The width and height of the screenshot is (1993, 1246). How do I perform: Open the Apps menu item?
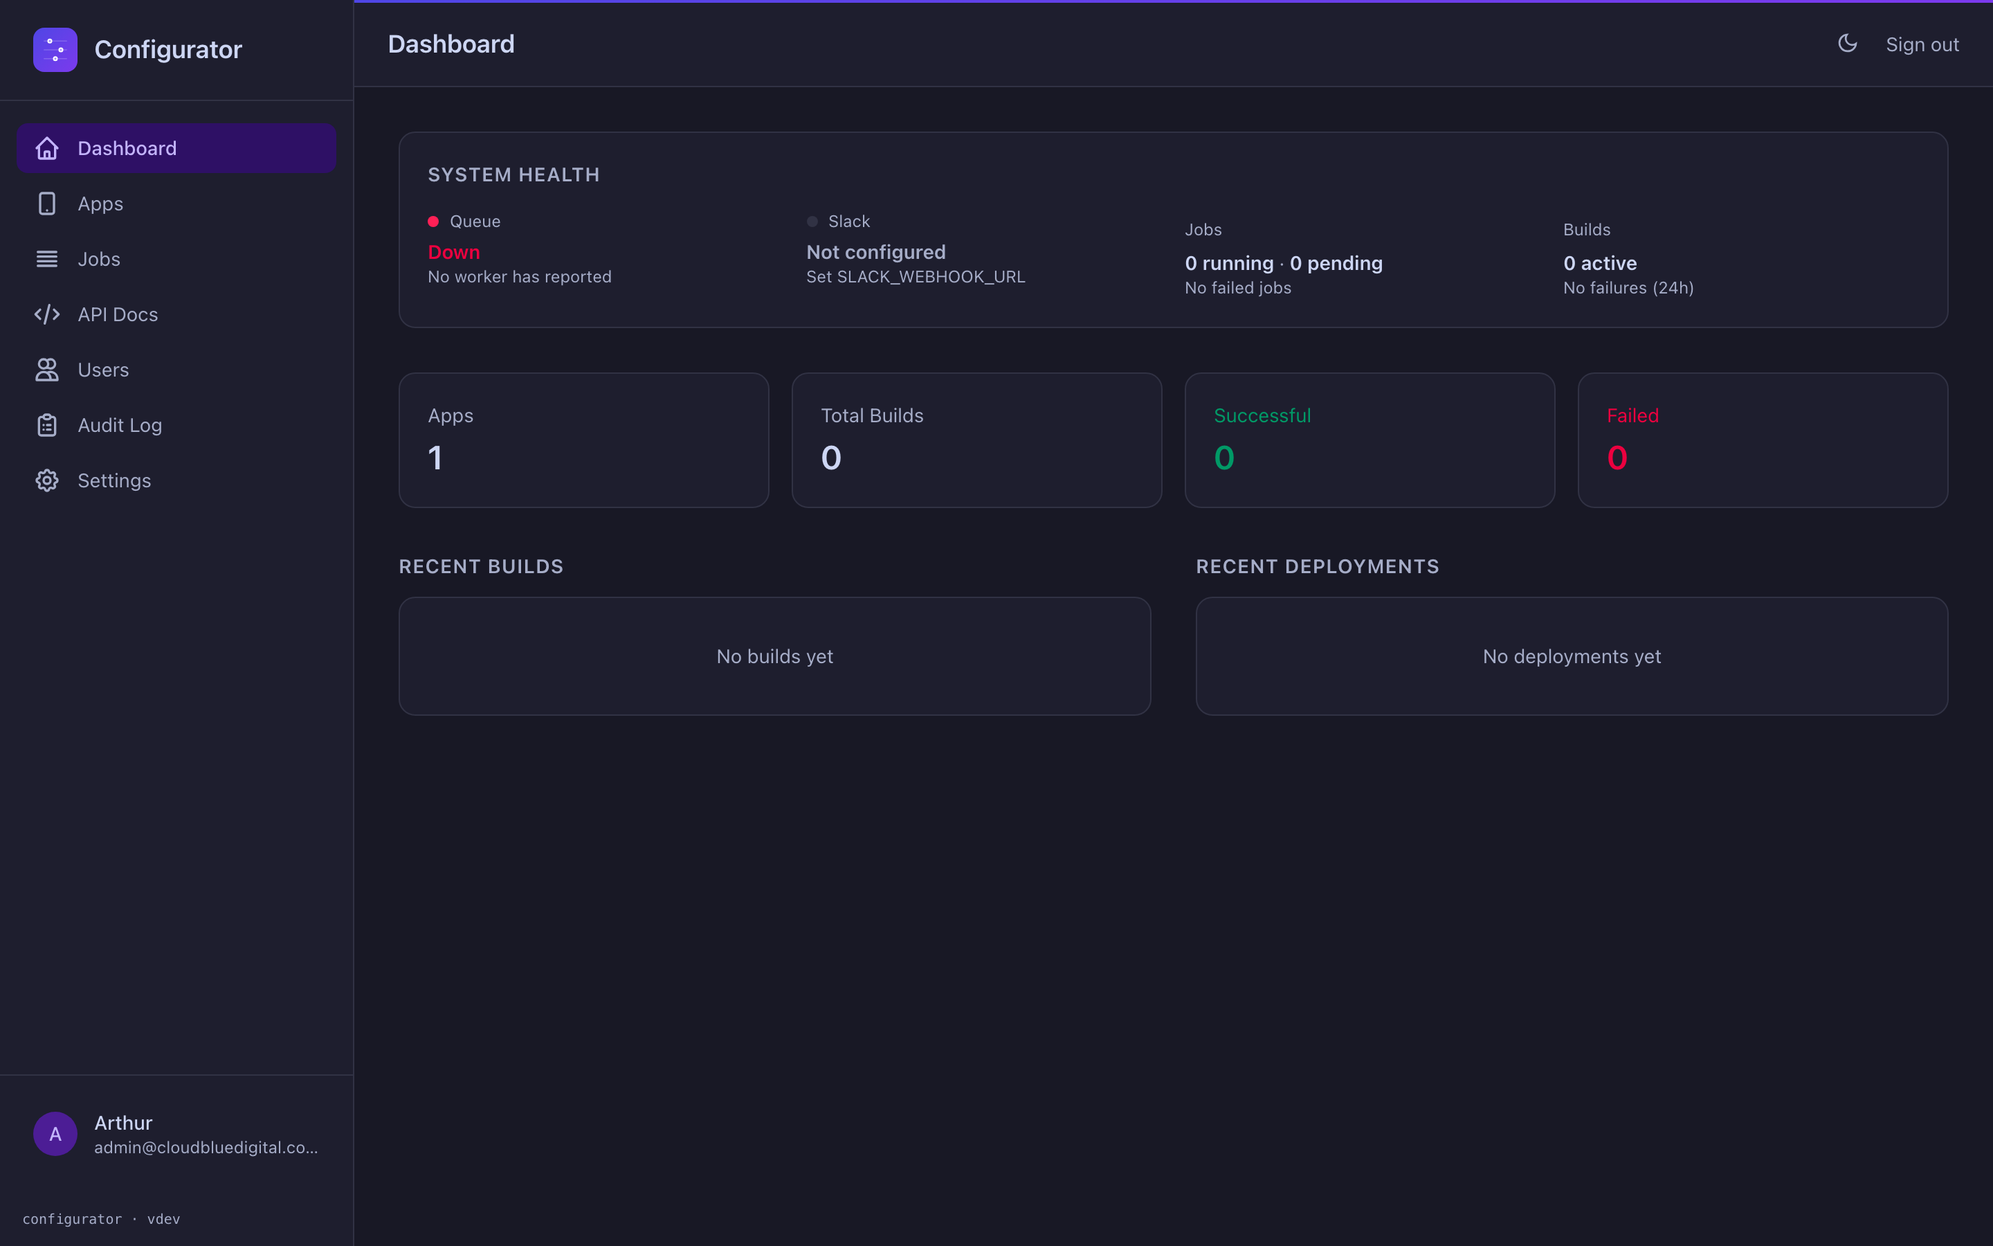pyautogui.click(x=175, y=204)
